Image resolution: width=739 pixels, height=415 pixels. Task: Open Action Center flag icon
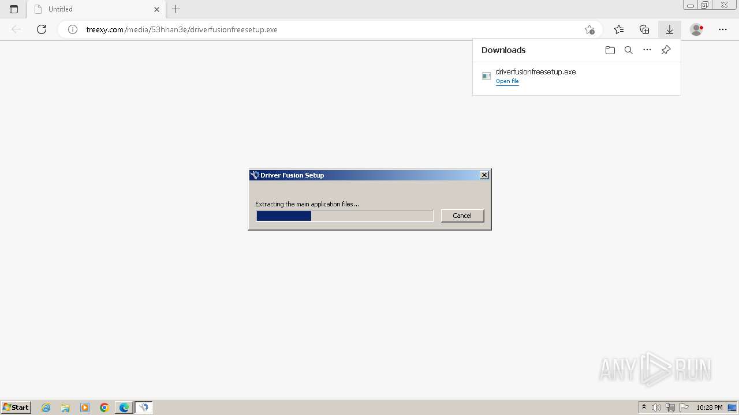pos(684,408)
